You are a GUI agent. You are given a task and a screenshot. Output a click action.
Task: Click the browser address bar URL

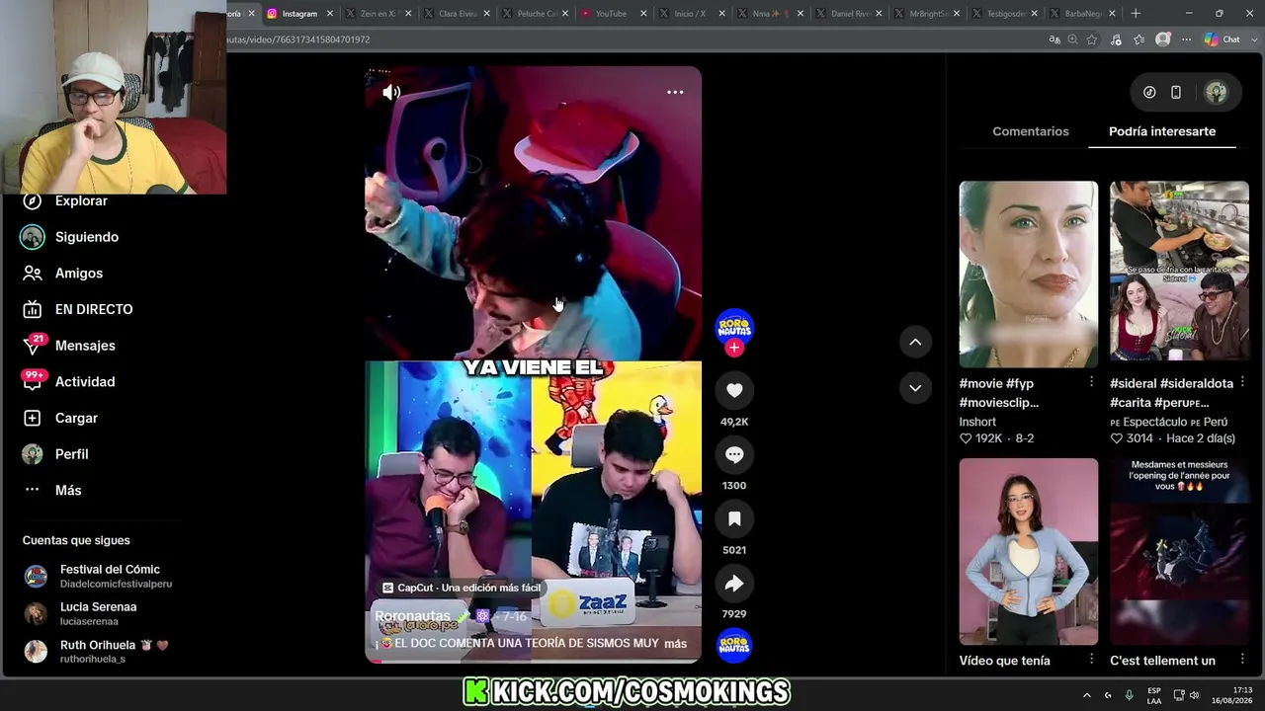pos(298,39)
